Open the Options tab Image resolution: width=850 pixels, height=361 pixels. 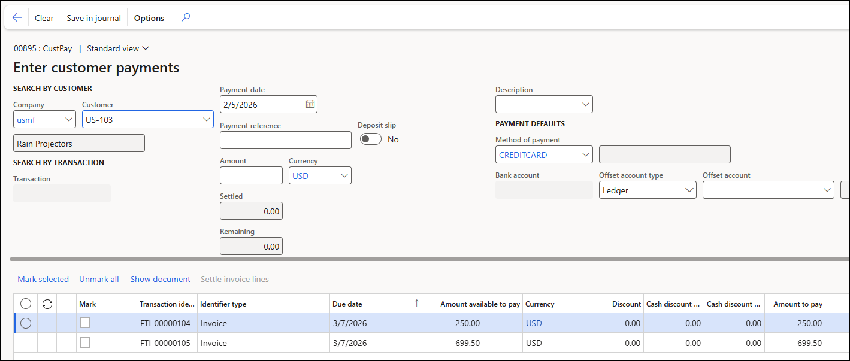point(149,18)
